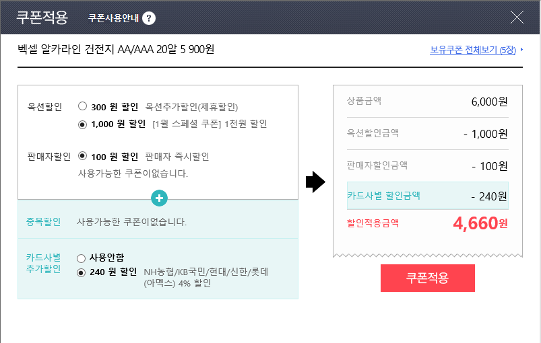Select the 100원 할인 seller discount radio
Screen dimensions: 541x343
point(82,156)
